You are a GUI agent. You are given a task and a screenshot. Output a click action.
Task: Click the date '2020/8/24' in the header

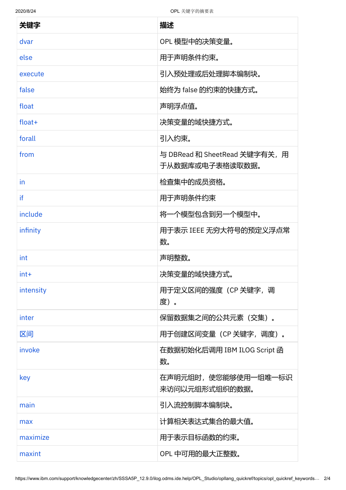(26, 11)
